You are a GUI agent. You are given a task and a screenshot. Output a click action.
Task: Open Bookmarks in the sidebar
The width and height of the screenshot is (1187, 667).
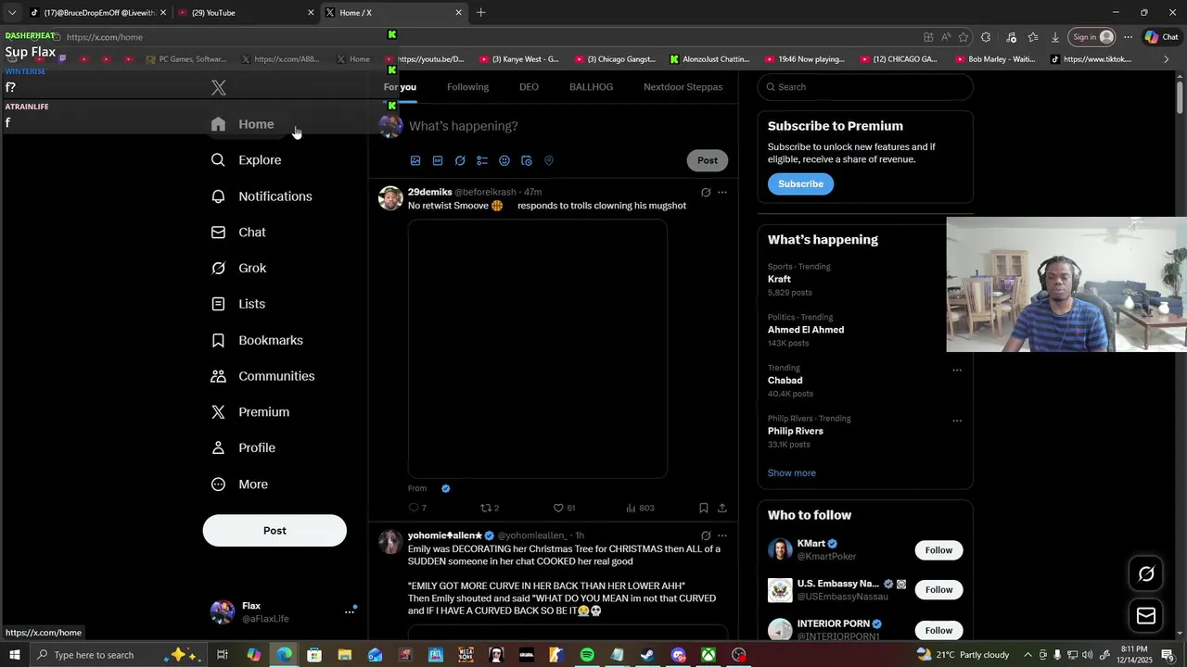257,340
